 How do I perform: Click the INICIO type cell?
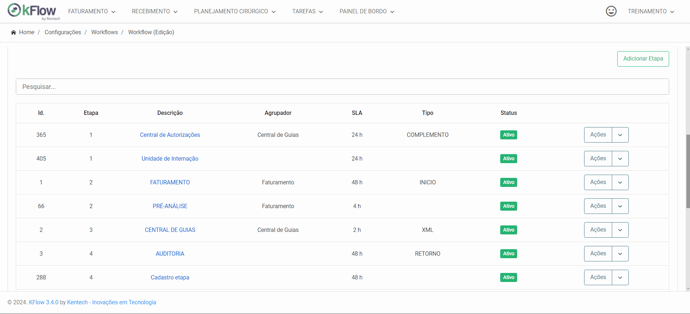[x=427, y=183]
